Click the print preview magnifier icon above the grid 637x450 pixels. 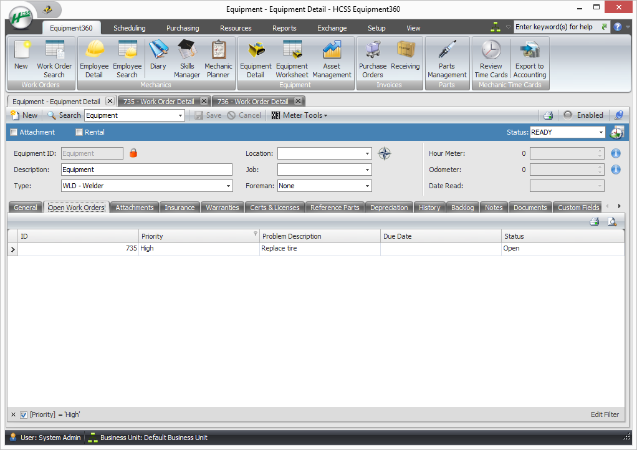[612, 221]
